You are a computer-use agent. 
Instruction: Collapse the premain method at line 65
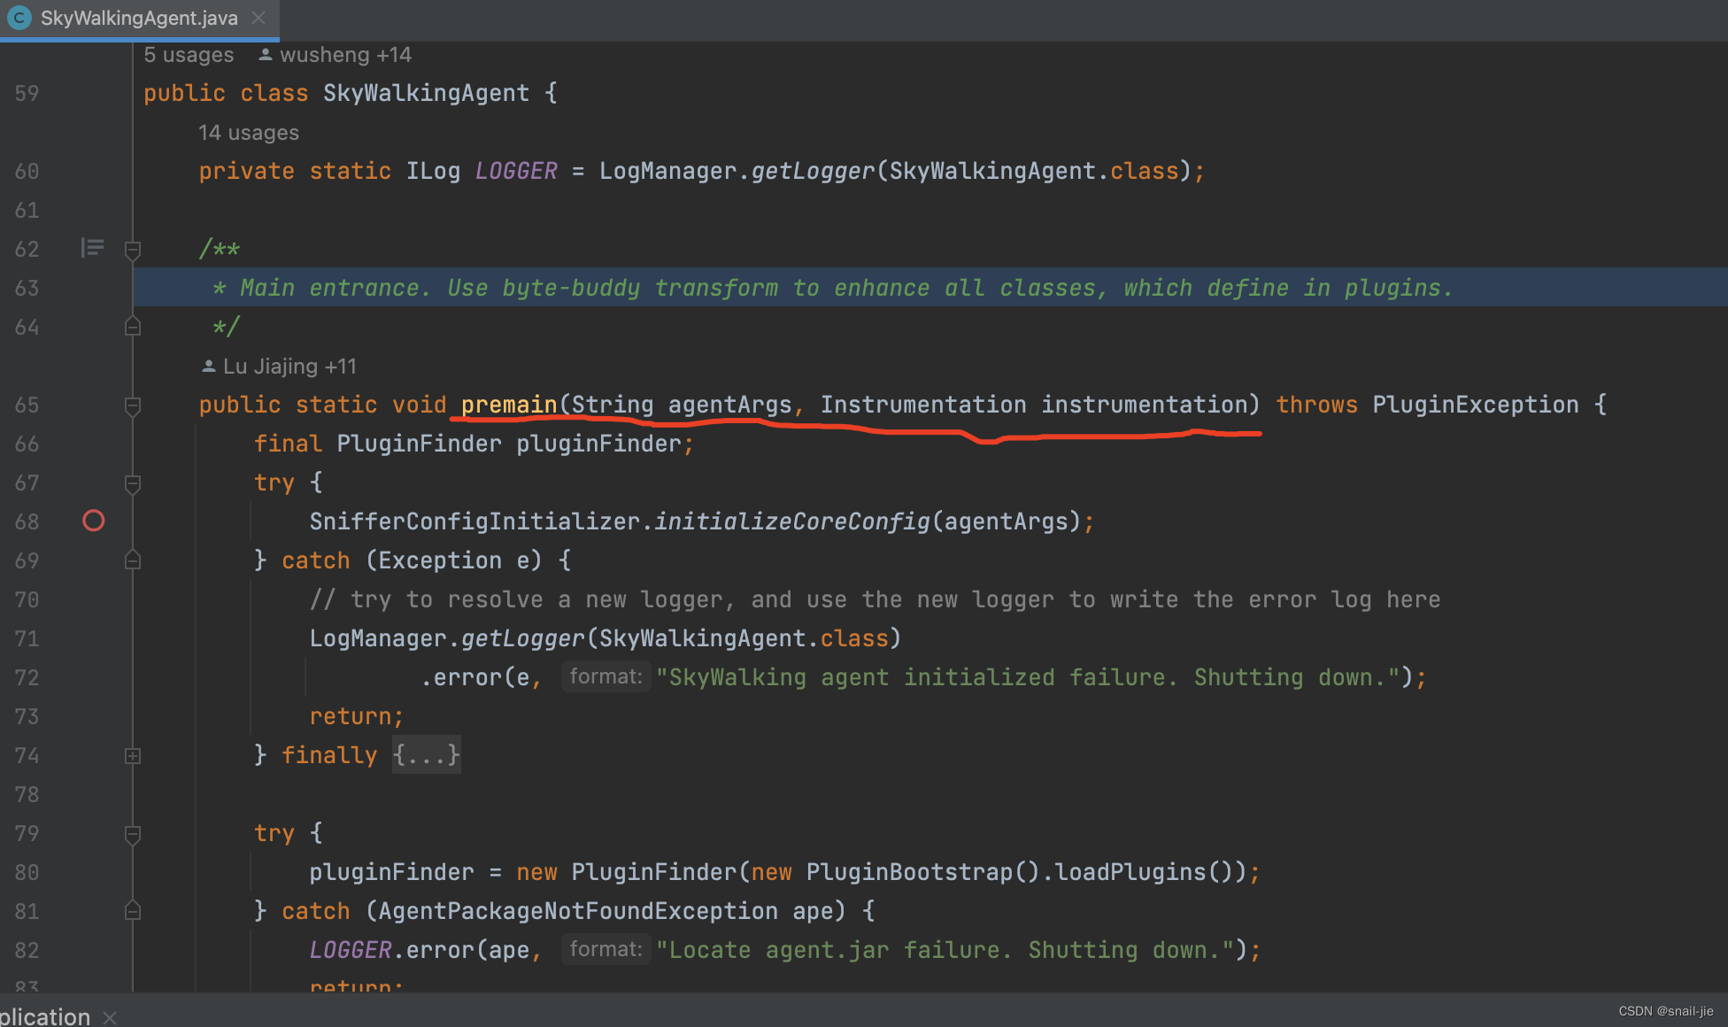(133, 405)
